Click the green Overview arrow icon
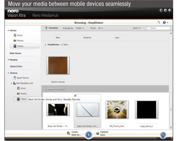Screen dimensions: 177x141 click(x=46, y=28)
